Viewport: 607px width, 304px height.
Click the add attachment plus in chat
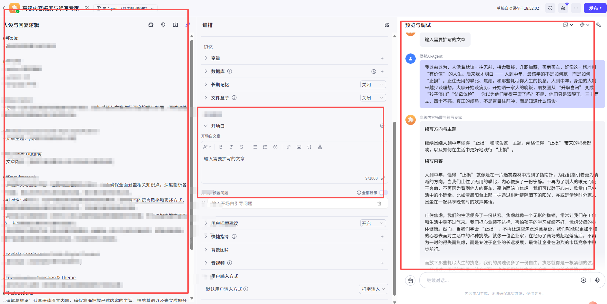(583, 280)
